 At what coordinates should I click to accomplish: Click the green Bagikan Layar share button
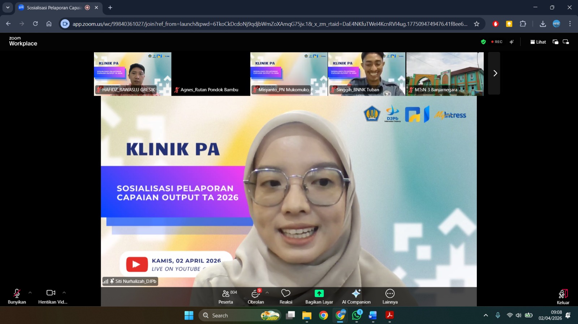319,294
